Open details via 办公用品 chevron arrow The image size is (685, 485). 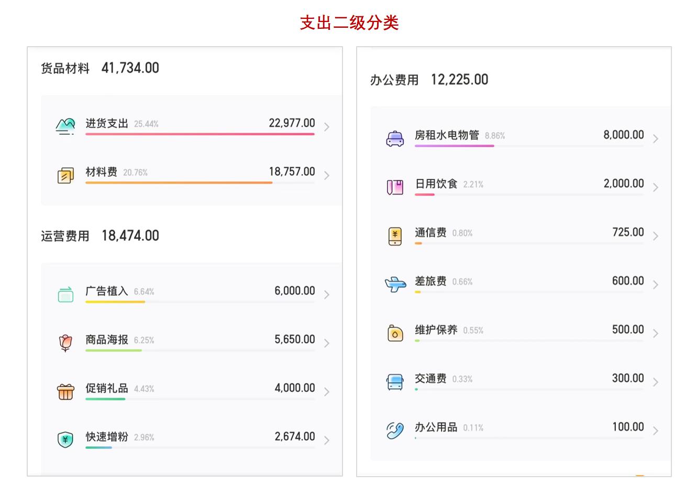656,431
